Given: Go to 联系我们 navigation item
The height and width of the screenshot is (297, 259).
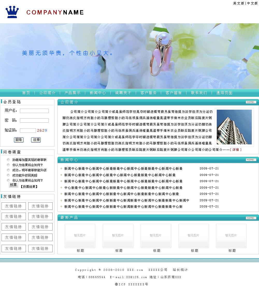Looking at the screenshot, I should (x=199, y=93).
